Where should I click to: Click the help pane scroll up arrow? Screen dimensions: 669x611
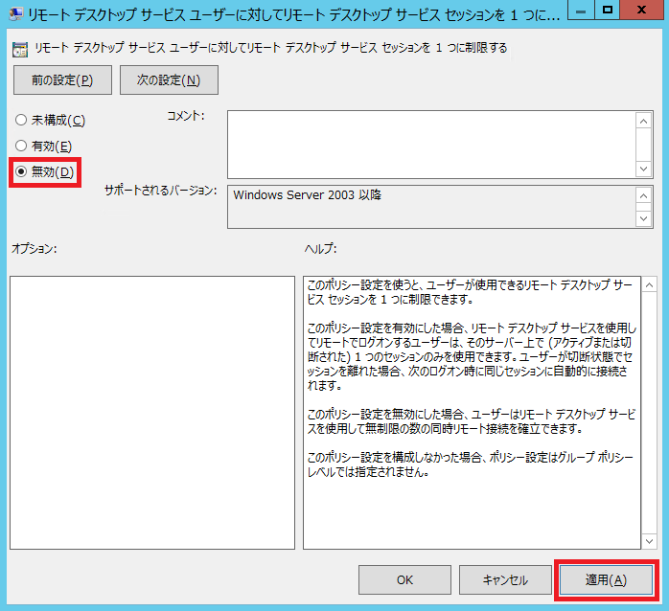pyautogui.click(x=649, y=284)
